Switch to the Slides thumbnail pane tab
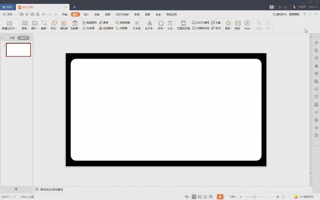The height and width of the screenshot is (200, 320). click(23, 38)
